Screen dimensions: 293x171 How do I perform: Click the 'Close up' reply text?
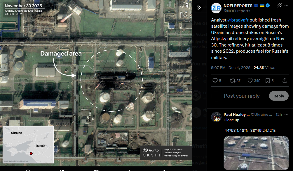click(x=231, y=120)
